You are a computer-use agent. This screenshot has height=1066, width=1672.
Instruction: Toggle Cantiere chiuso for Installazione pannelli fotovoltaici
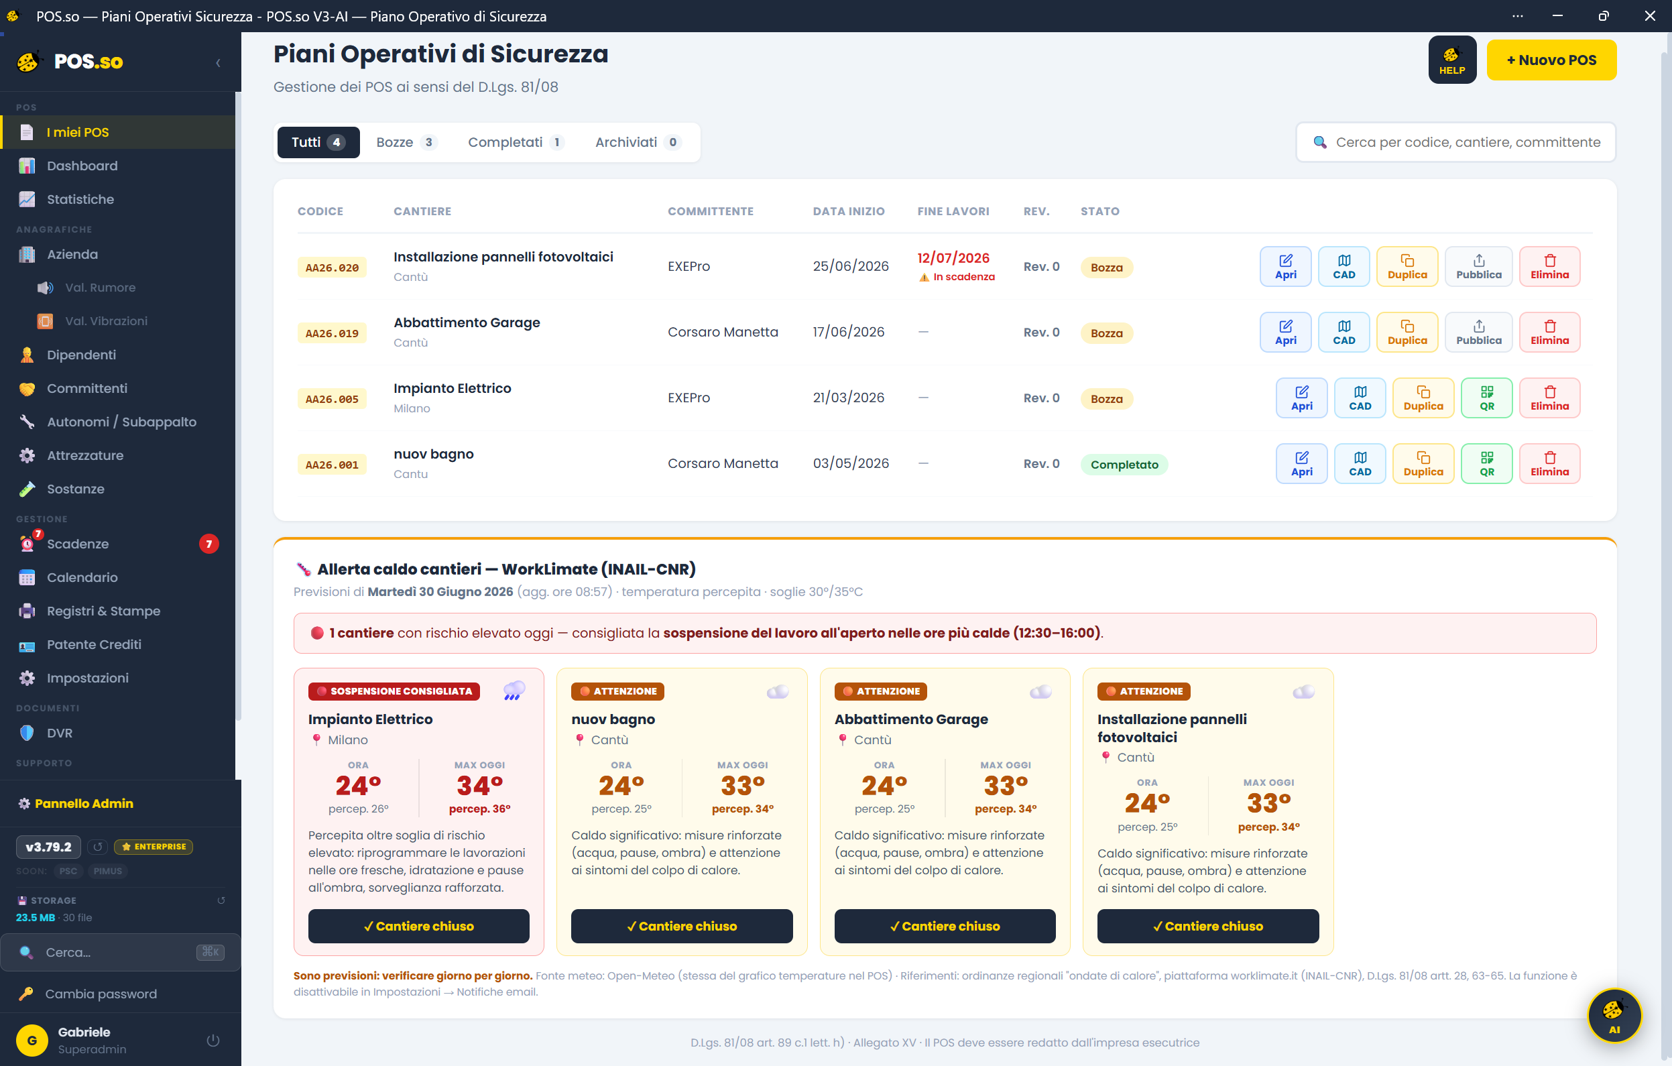1207,926
